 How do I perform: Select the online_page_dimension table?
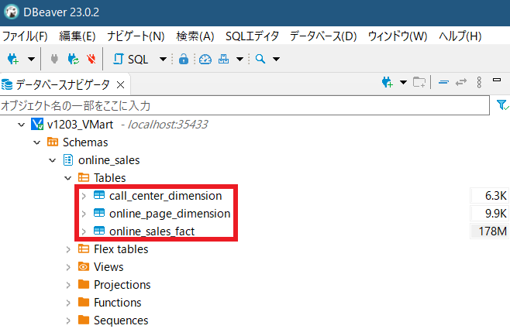(170, 214)
